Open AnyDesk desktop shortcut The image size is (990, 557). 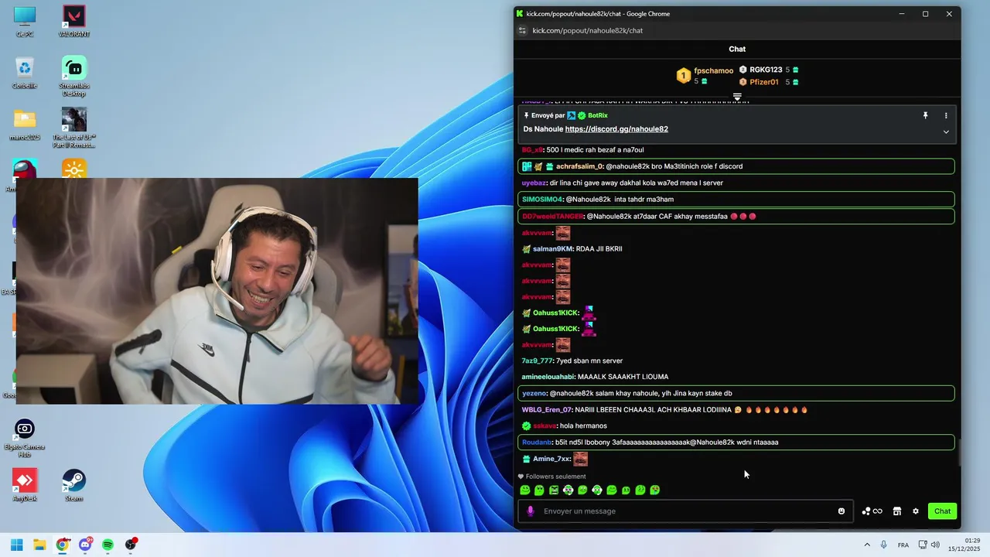(x=25, y=486)
